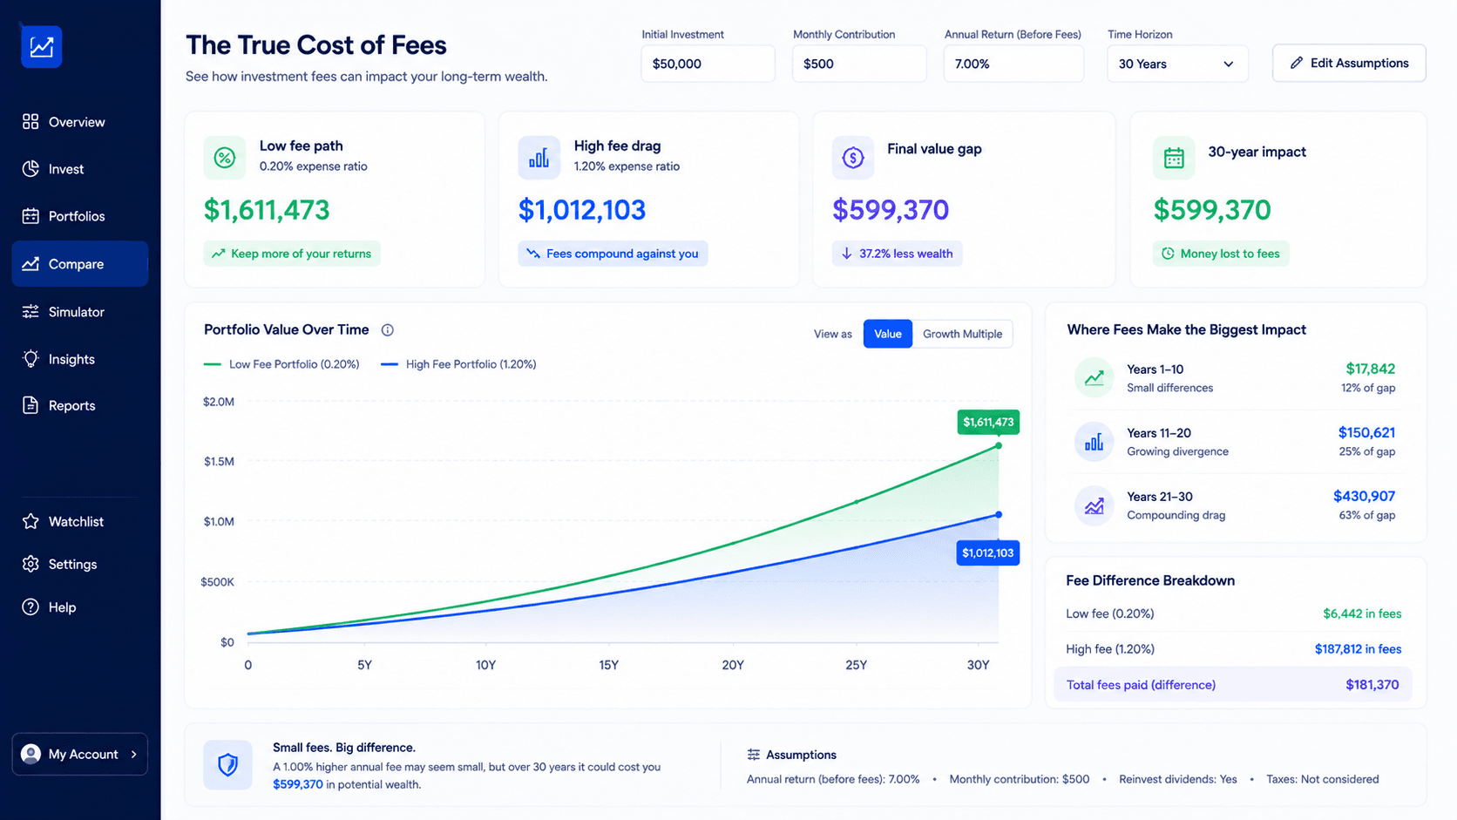Expand My Account with the chevron arrow
Image resolution: width=1457 pixels, height=820 pixels.
pos(133,755)
